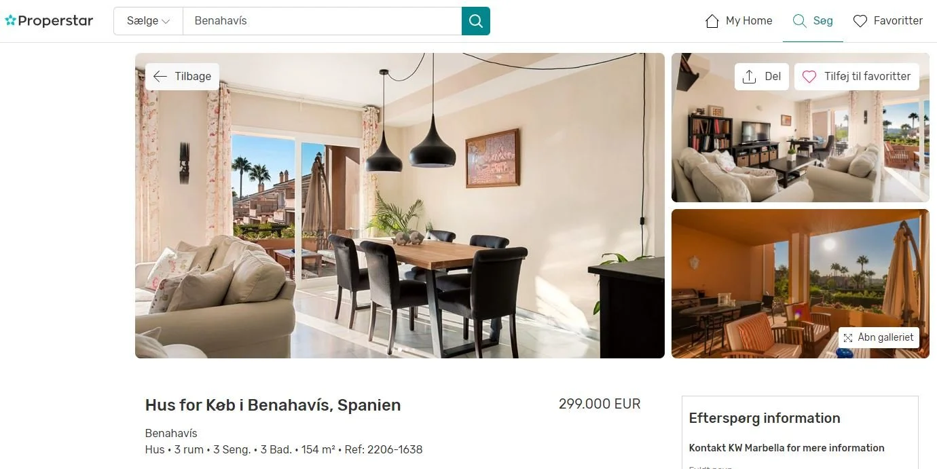Open the Properstar star logo
The image size is (937, 469).
10,21
